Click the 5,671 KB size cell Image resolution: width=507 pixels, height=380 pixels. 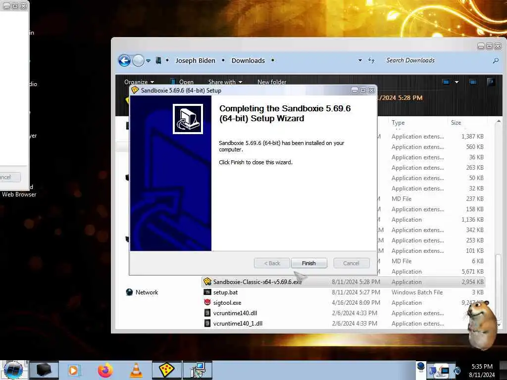(x=472, y=272)
